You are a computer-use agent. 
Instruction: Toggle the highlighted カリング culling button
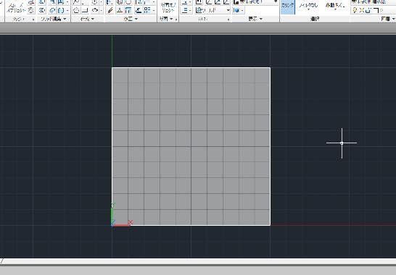[288, 7]
